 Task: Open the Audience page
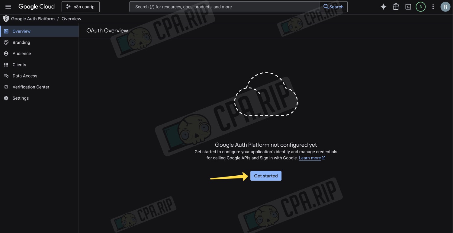[21, 54]
